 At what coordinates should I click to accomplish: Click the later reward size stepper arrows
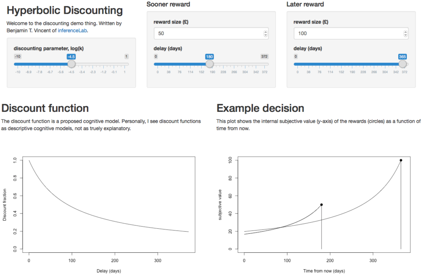(405, 33)
